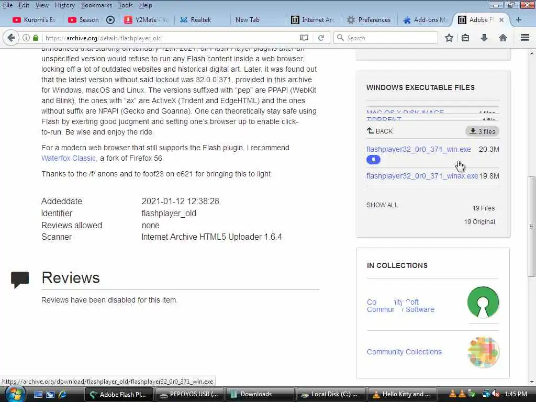Click Switch between windows quick launch icon
Screen dimensions: 536x402
50,395
